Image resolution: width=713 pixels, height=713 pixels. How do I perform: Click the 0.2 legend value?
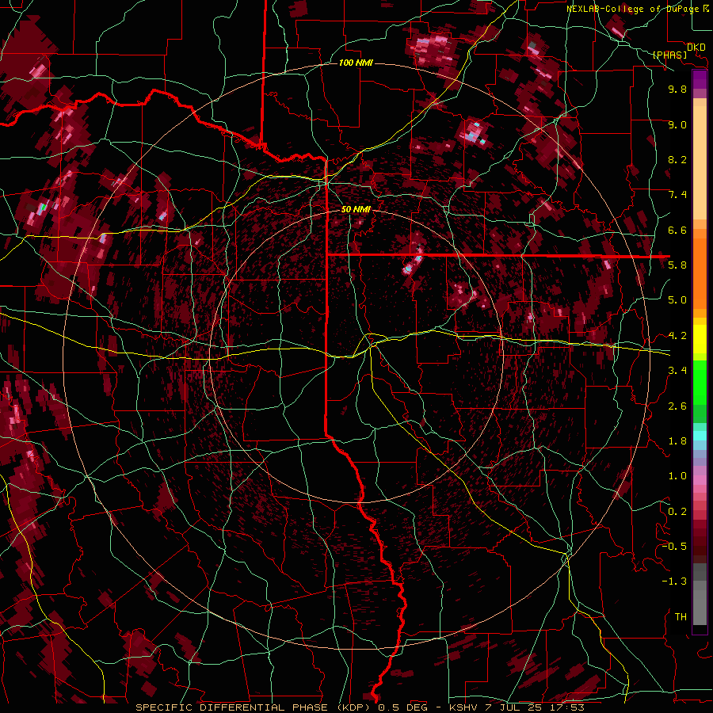tap(677, 512)
